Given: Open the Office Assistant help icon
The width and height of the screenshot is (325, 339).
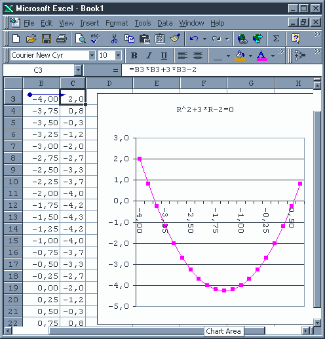Looking at the screenshot, I should (296, 39).
